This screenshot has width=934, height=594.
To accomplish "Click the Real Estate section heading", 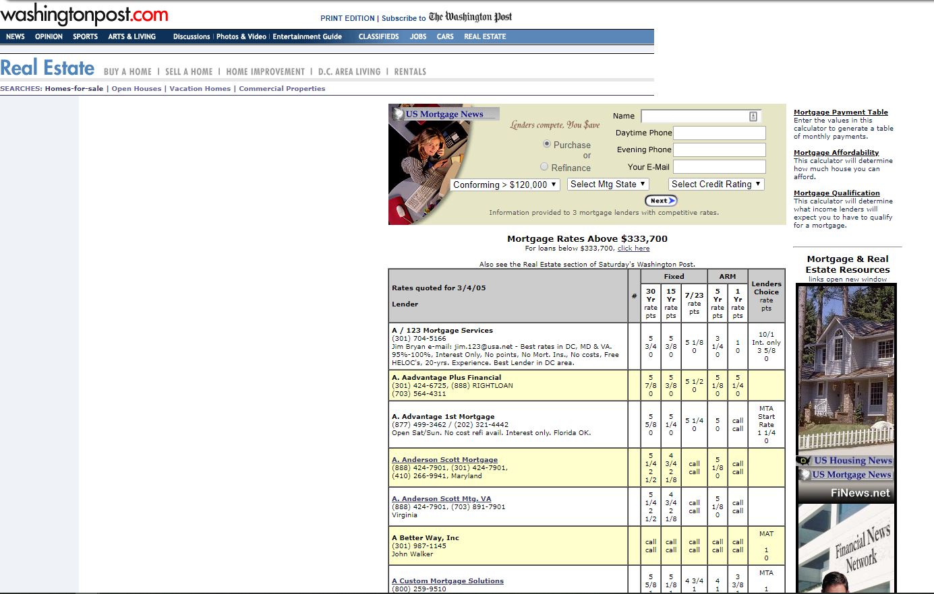I will tap(47, 68).
